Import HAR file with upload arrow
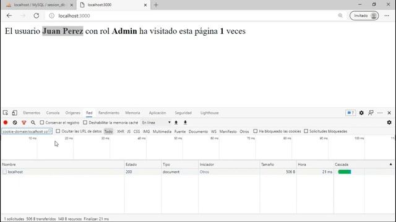 [176, 122]
